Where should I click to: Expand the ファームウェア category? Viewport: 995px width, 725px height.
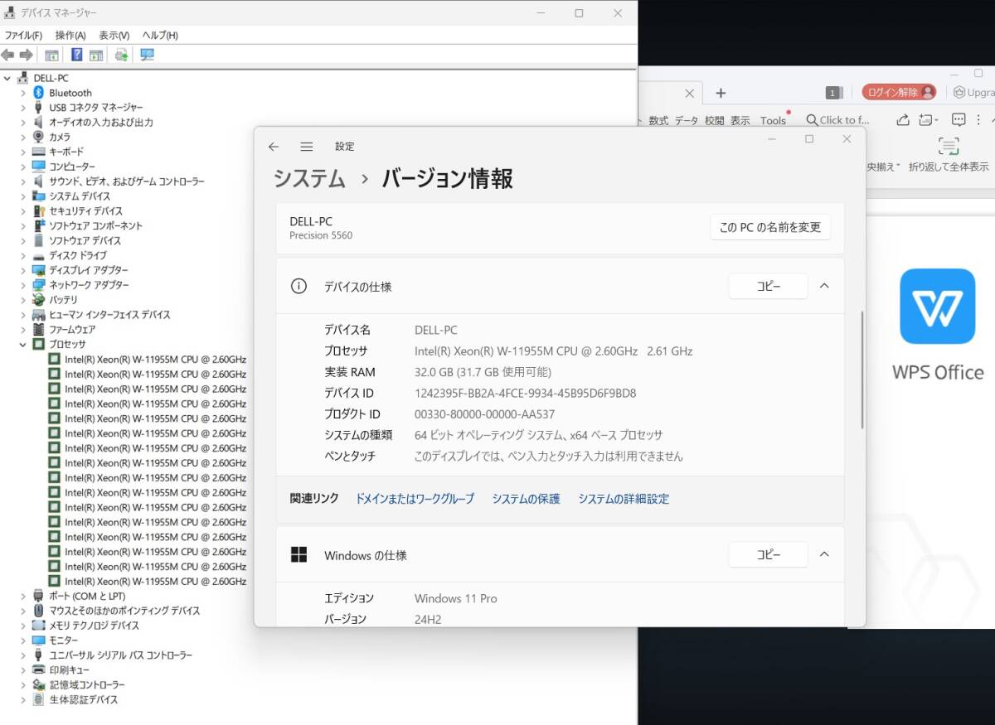click(23, 329)
